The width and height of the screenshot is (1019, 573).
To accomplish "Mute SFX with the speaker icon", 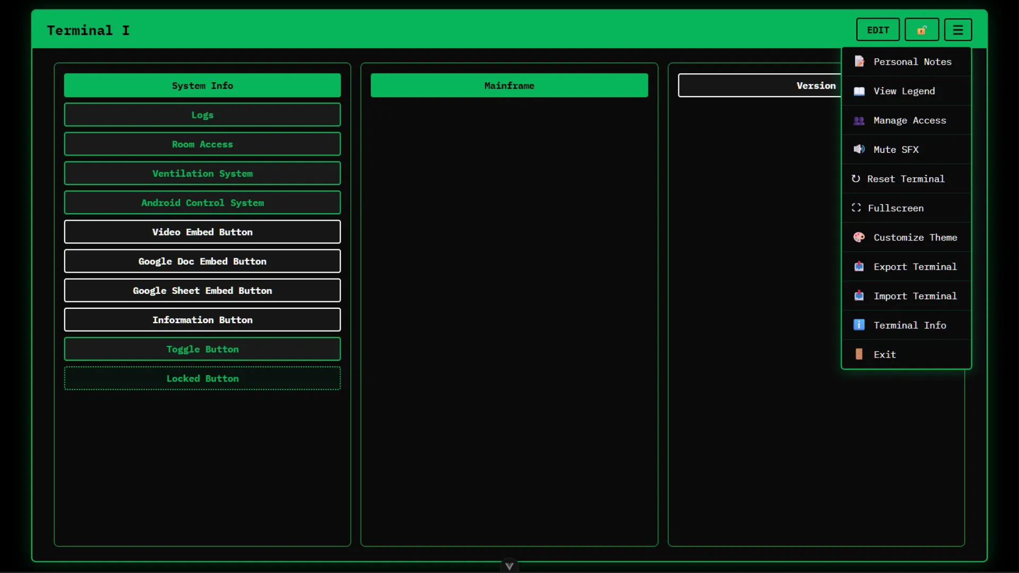I will coord(859,150).
